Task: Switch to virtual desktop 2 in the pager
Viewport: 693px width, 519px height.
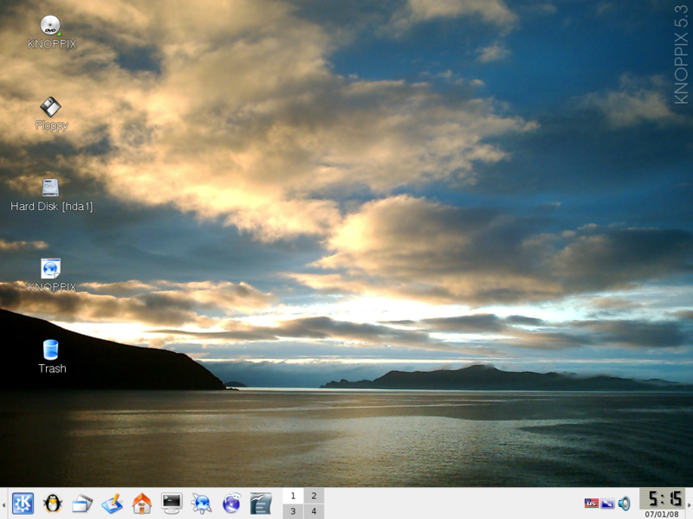Action: [315, 495]
